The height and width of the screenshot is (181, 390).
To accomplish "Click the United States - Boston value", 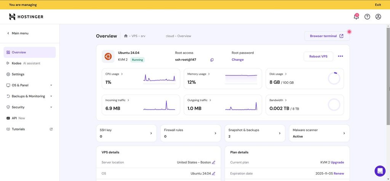I will (x=194, y=162).
